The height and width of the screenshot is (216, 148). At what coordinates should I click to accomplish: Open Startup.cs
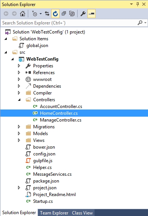point(43,201)
